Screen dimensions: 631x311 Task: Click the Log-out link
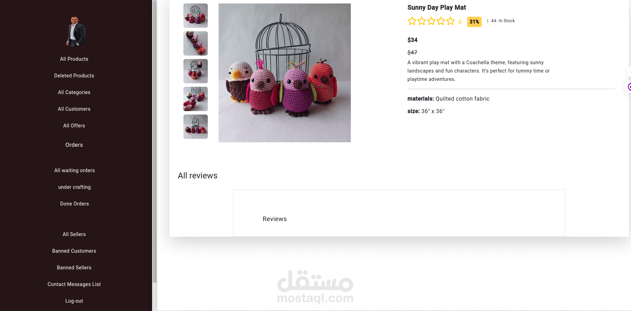[74, 301]
